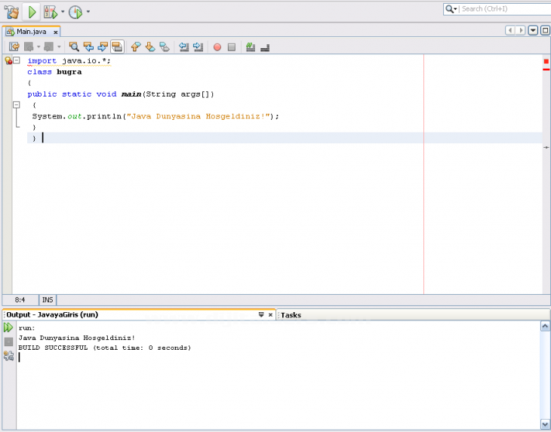Switch to the Tasks tab
The width and height of the screenshot is (551, 432).
(x=291, y=315)
